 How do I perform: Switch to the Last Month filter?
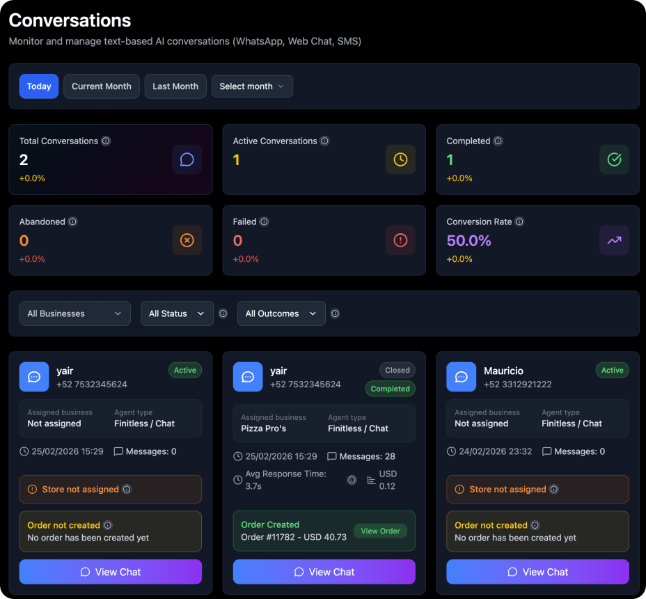pos(175,86)
